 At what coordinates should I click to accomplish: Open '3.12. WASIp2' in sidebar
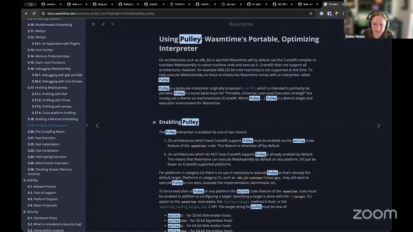37,37
